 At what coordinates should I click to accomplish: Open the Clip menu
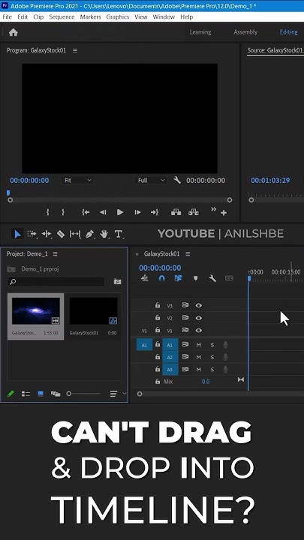click(x=38, y=16)
